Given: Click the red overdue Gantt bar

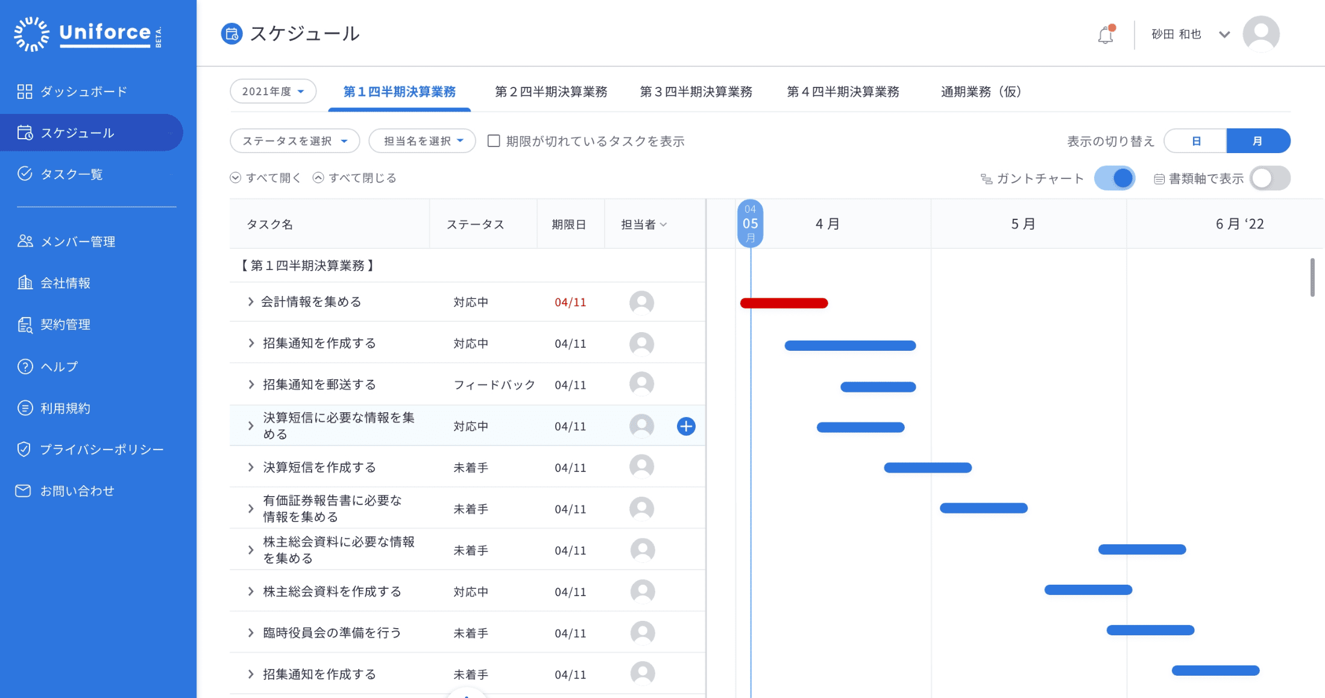Looking at the screenshot, I should point(784,303).
